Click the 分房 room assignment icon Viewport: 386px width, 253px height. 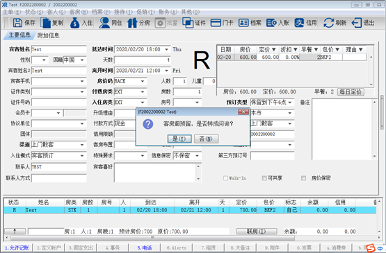point(132,23)
